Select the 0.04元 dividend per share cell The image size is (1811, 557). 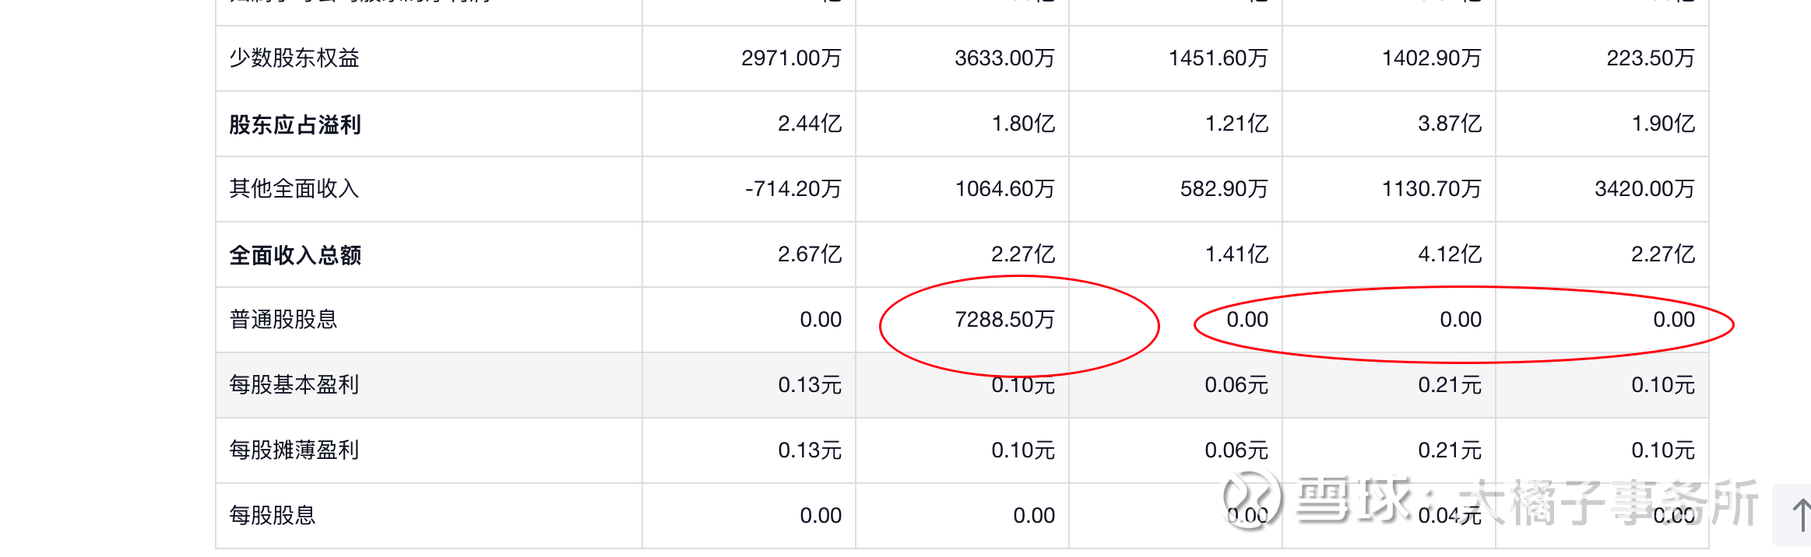1449,516
